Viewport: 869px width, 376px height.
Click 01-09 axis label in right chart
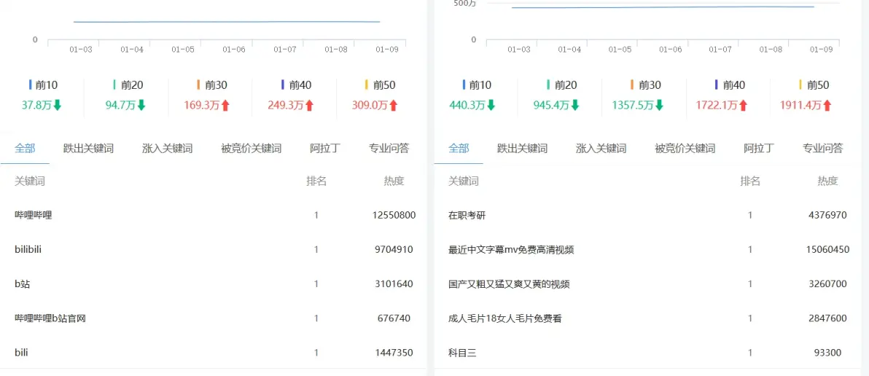click(821, 50)
